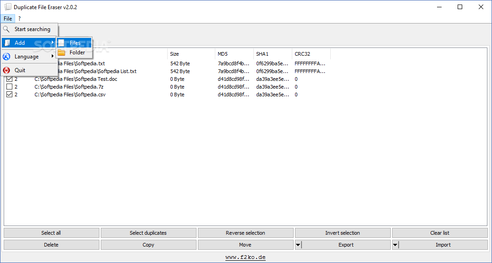Screen dimensions: 492x263
Task: Click the Move button
Action: [246, 245]
